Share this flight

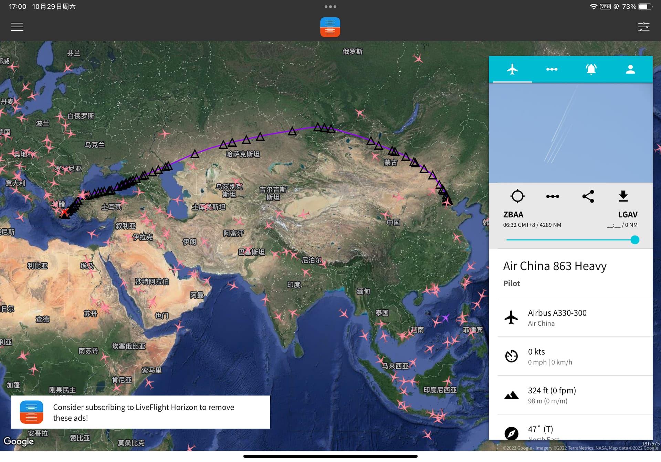(x=588, y=196)
